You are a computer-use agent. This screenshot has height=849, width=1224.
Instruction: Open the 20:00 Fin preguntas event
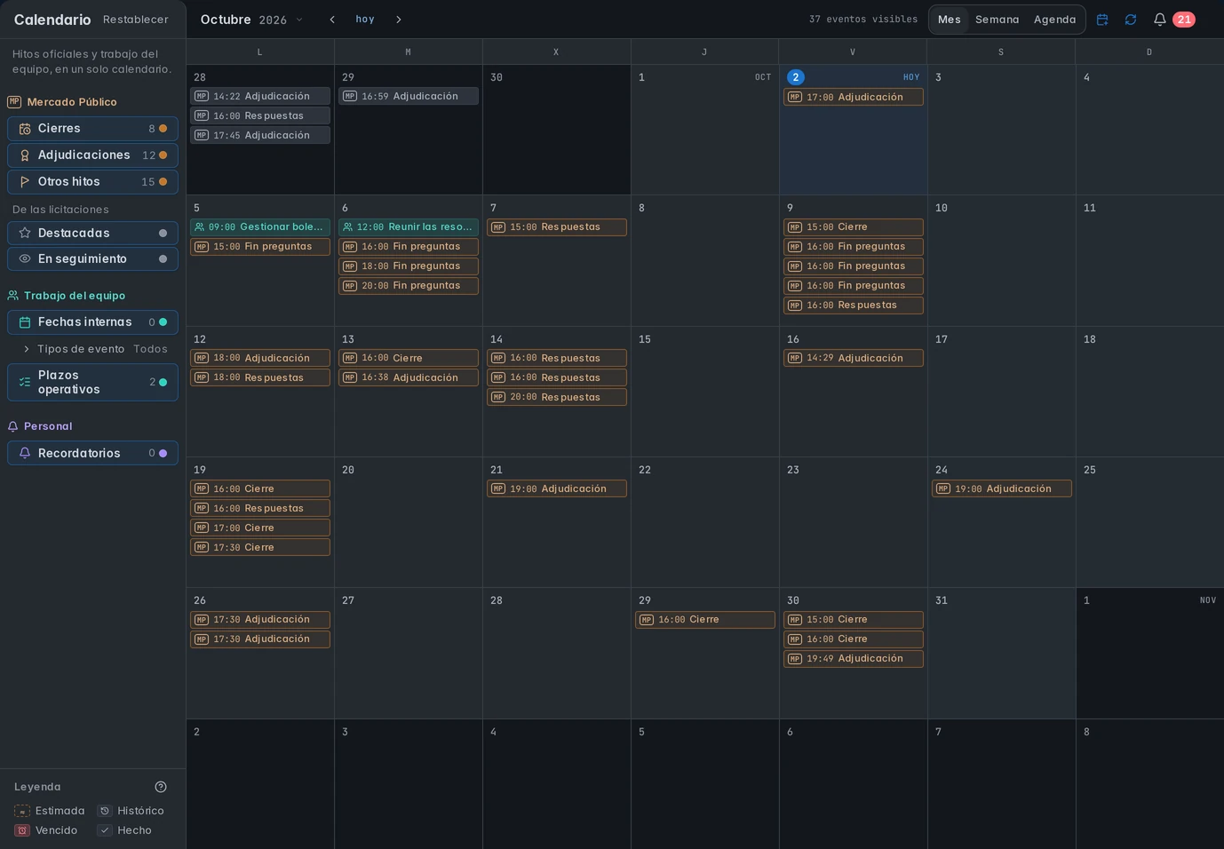pos(409,286)
